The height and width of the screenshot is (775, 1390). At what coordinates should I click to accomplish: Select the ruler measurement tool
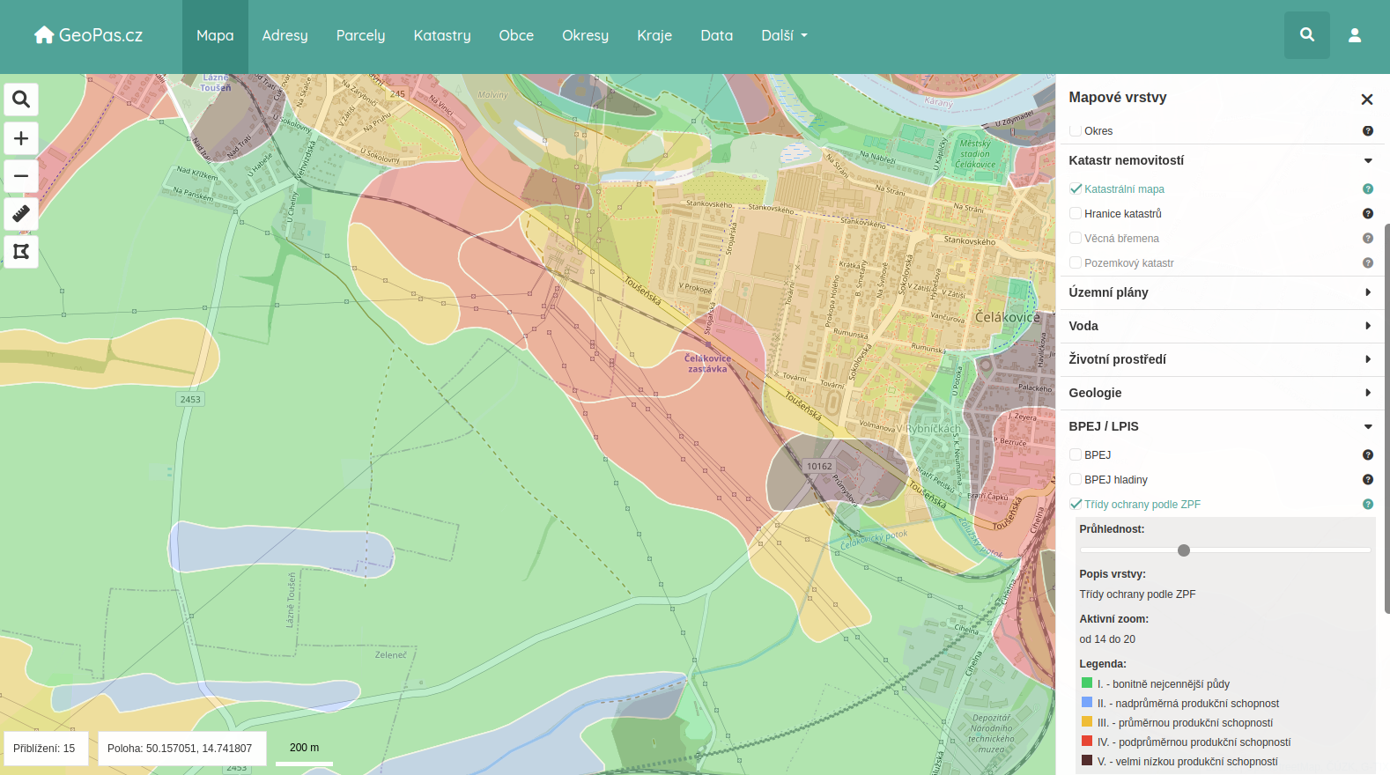point(21,214)
